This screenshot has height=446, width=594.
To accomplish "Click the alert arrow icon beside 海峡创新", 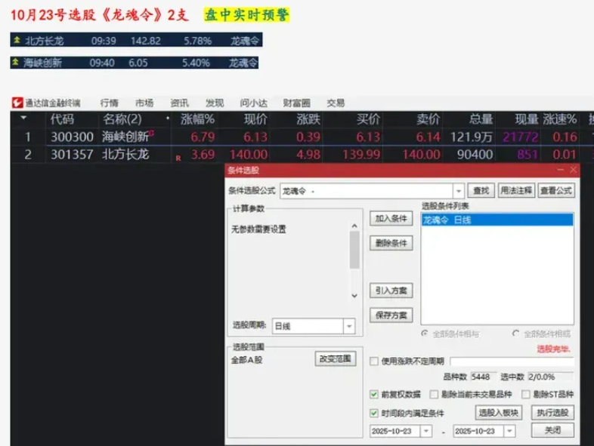I will [17, 63].
